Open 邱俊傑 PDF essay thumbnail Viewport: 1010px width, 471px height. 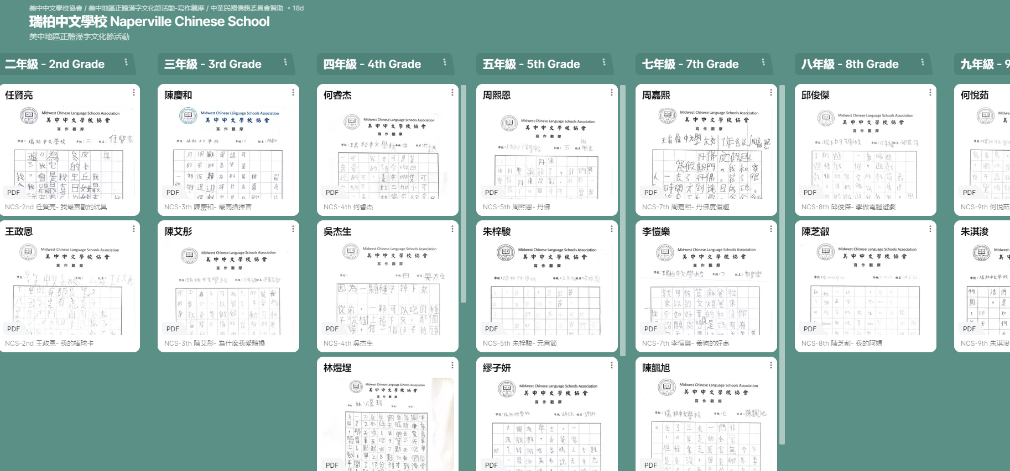(866, 151)
